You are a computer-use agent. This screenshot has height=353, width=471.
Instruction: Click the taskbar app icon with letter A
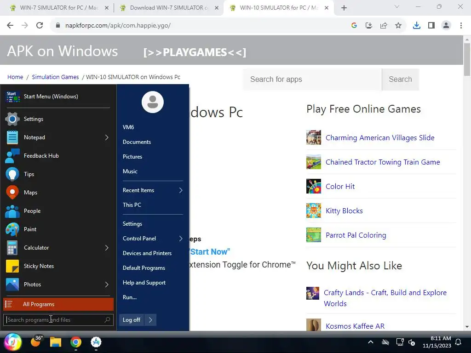96,342
